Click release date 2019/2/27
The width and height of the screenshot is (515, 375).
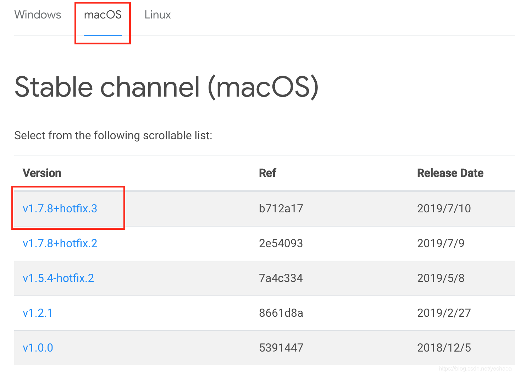tap(444, 313)
